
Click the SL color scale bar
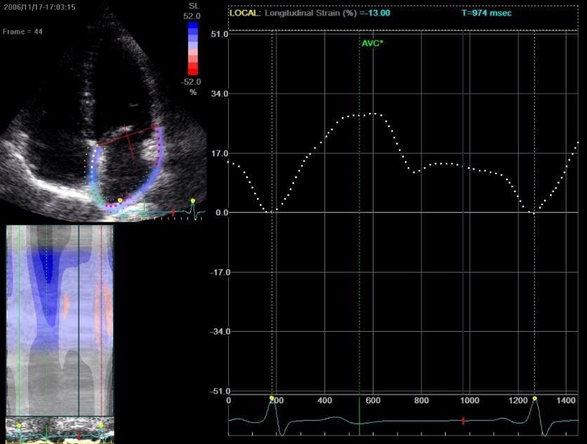click(193, 48)
